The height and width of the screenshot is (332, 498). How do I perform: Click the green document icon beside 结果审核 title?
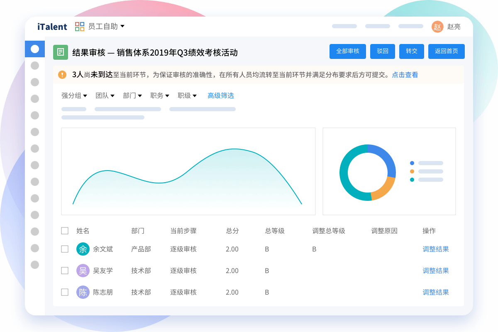(61, 51)
